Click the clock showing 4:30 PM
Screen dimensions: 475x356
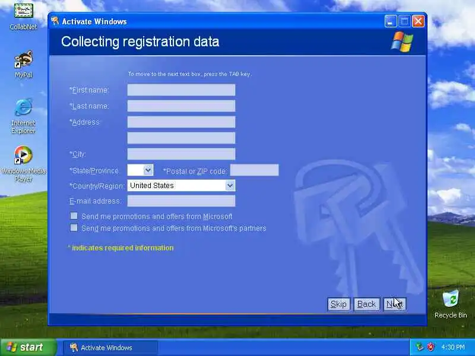coord(453,347)
